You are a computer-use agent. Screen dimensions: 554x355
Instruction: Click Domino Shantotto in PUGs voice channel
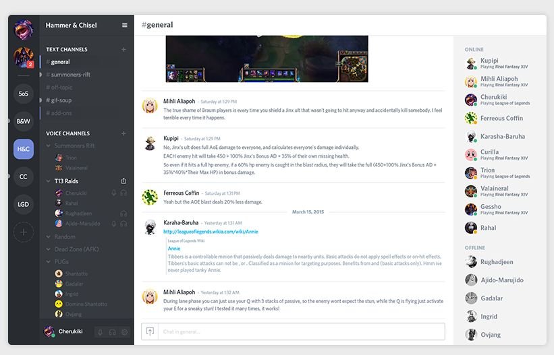coord(81,304)
